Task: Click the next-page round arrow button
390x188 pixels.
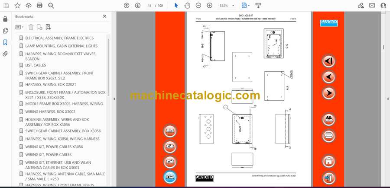Action: point(328,93)
